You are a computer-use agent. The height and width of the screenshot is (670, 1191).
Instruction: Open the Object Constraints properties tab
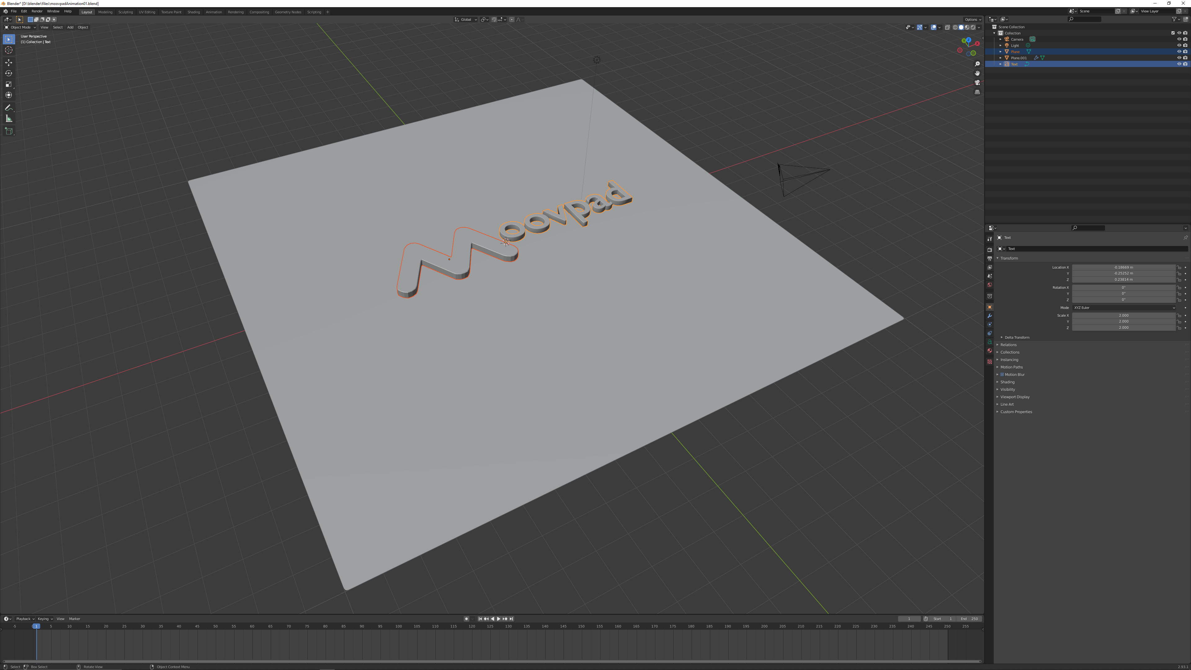(x=989, y=333)
